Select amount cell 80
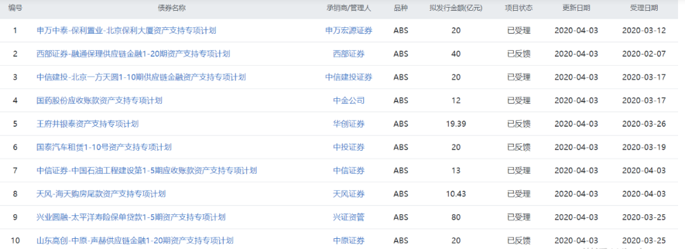Image resolution: width=685 pixels, height=249 pixels. [x=456, y=217]
